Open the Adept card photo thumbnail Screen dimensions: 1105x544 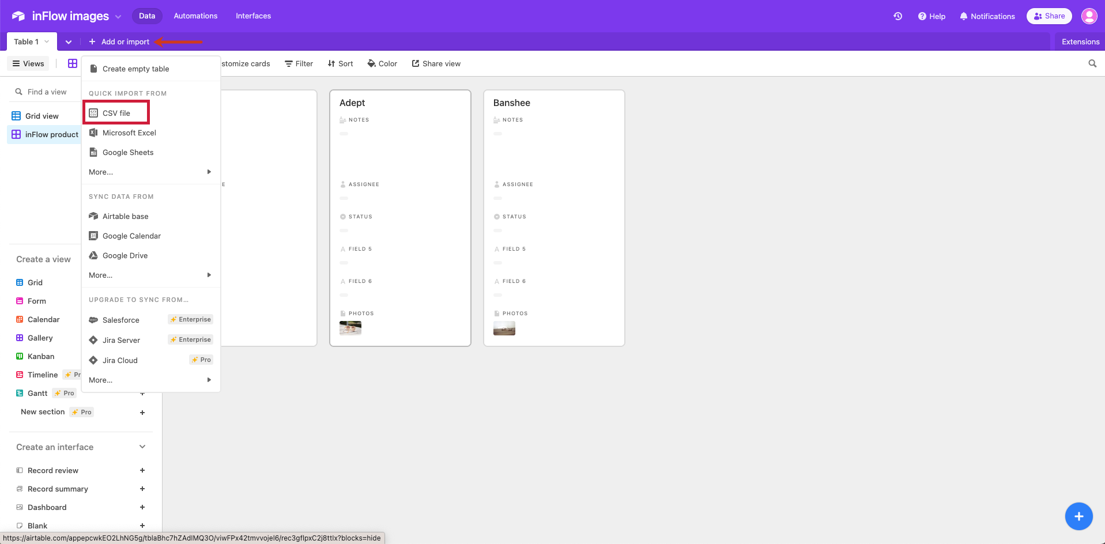point(350,328)
